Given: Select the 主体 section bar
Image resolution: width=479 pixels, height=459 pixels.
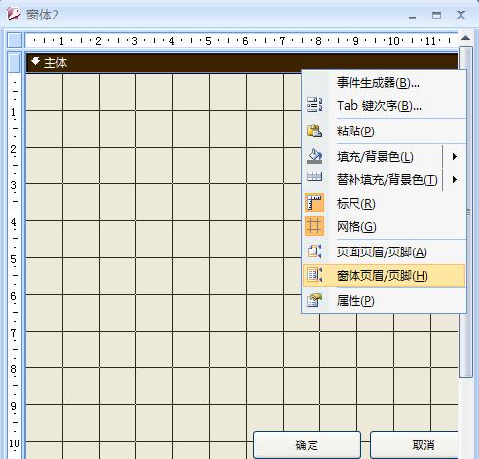Looking at the screenshot, I should coord(241,62).
